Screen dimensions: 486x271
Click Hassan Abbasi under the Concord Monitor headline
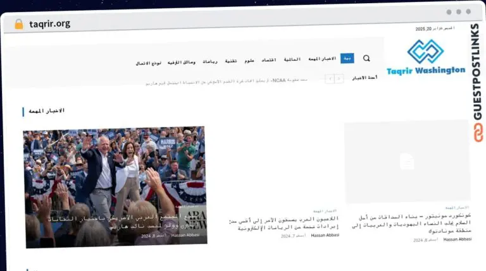point(458,239)
